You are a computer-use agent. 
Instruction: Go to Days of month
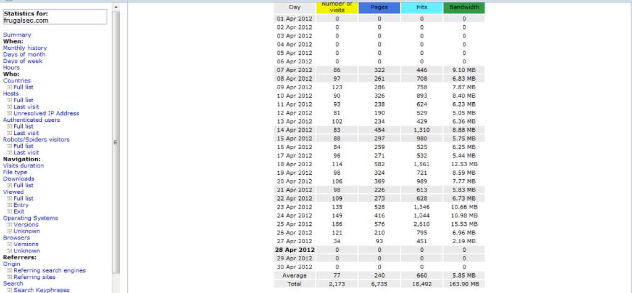24,54
